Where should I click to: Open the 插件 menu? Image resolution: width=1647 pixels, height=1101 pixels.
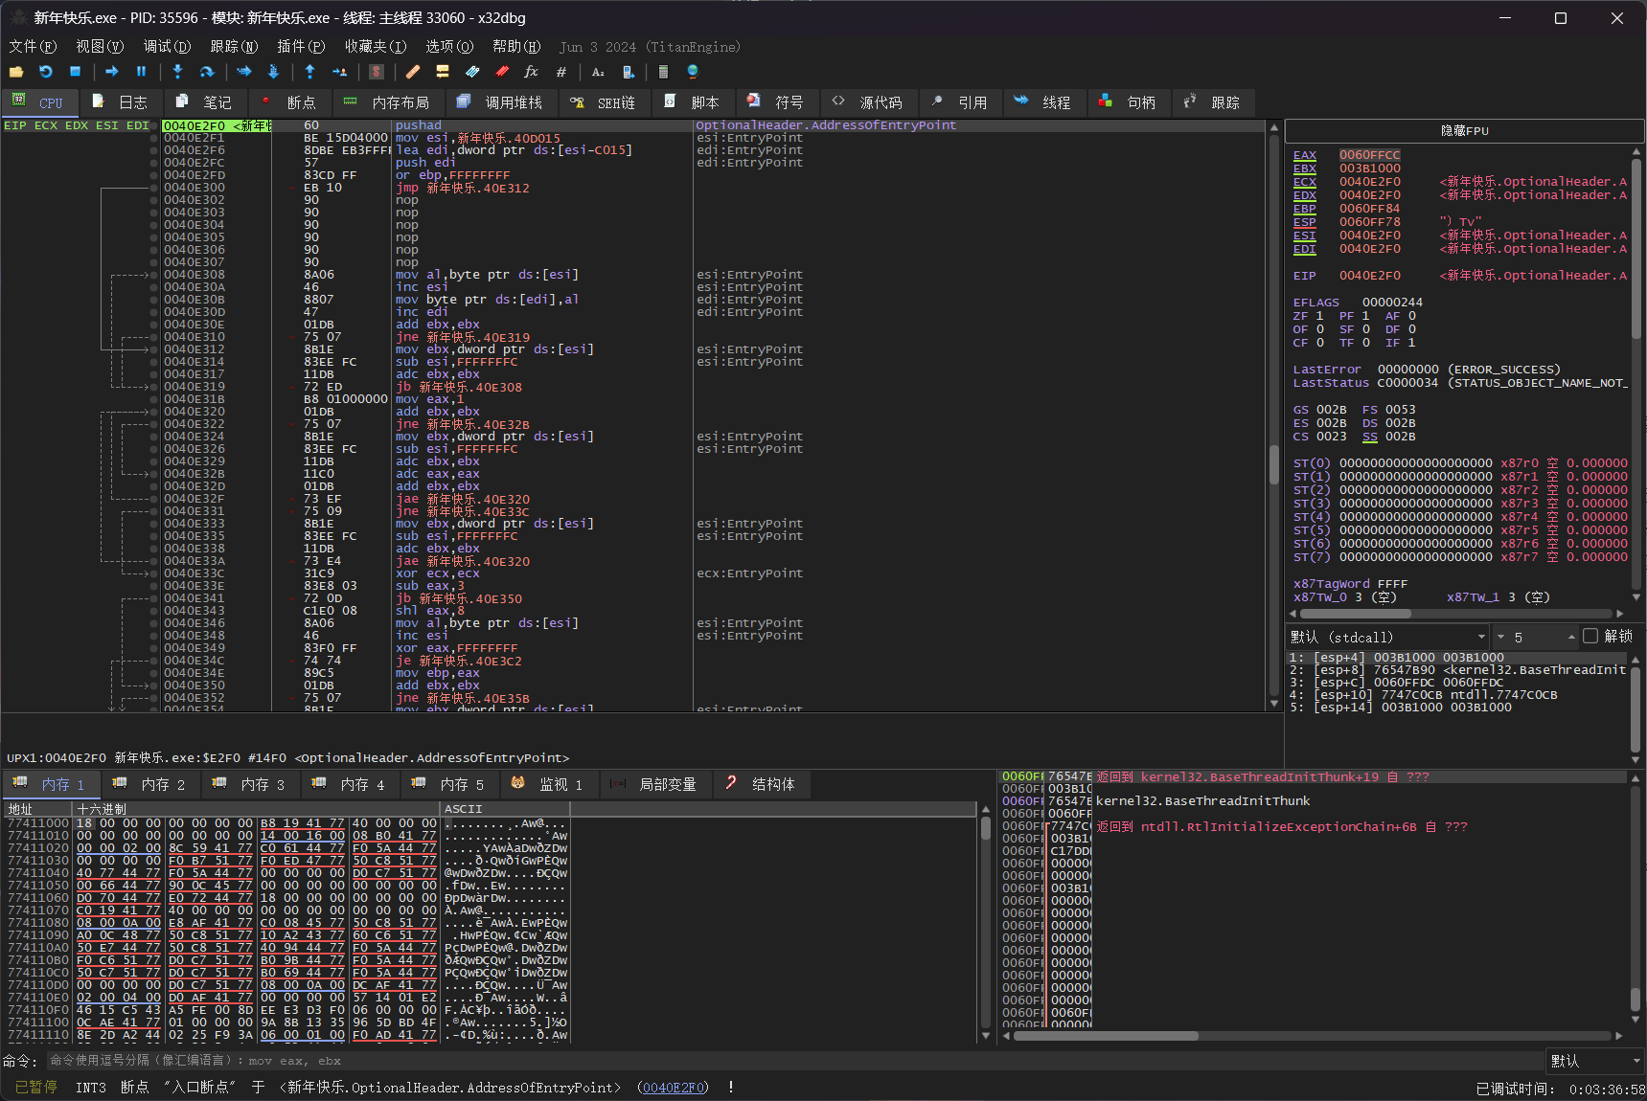tap(301, 46)
